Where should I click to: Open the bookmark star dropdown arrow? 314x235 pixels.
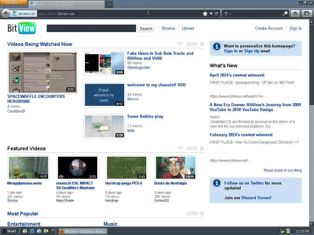tap(211, 13)
